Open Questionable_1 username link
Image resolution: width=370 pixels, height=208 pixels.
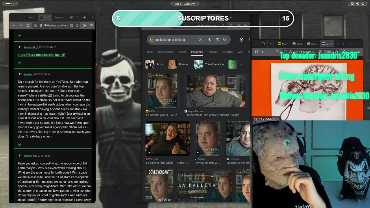pos(31,47)
